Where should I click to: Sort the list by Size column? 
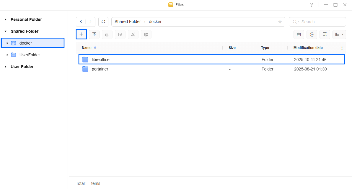(x=232, y=48)
